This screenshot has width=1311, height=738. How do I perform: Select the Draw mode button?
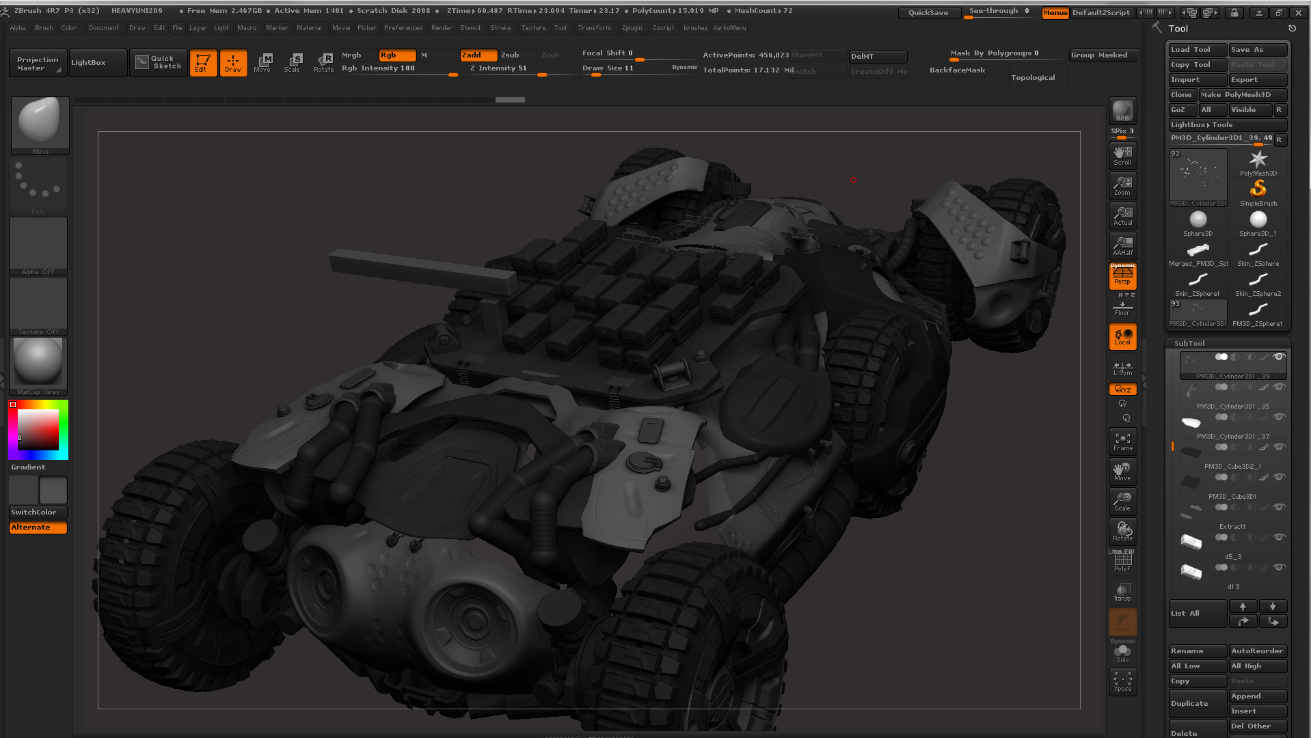coord(233,62)
